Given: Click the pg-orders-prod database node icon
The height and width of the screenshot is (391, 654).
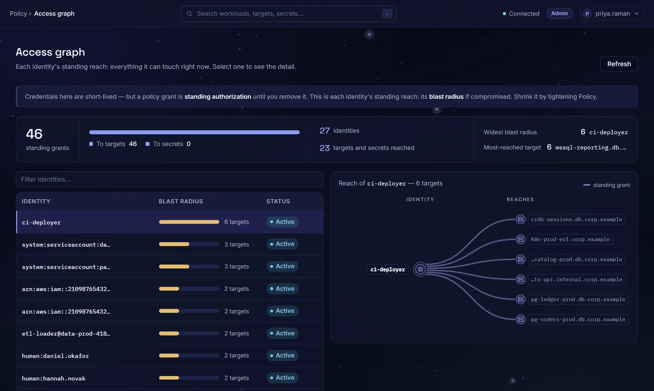Looking at the screenshot, I should [x=520, y=319].
